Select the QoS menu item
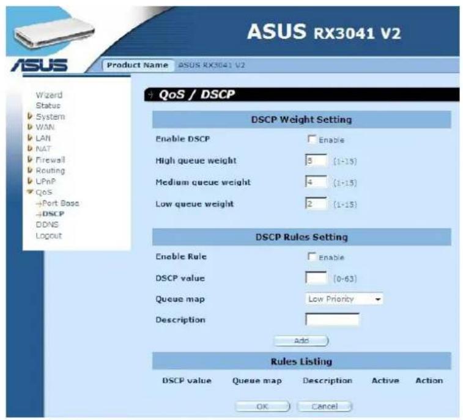The image size is (463, 420). 43,193
